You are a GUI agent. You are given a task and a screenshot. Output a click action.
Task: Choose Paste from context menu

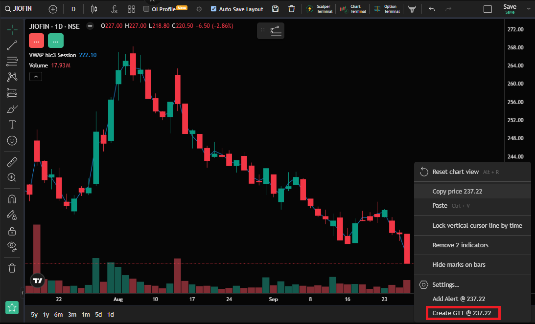click(x=472, y=206)
